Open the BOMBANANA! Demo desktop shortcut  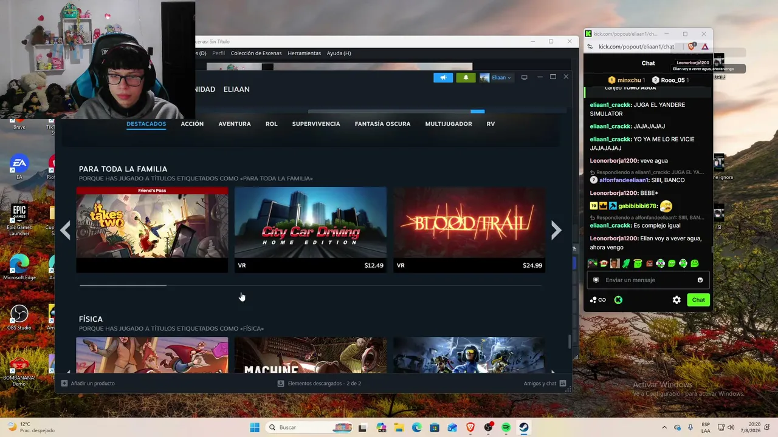(x=19, y=370)
